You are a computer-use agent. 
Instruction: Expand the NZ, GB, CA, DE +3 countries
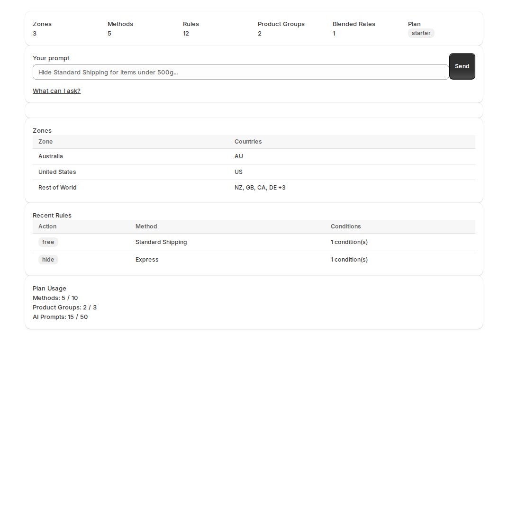point(260,188)
